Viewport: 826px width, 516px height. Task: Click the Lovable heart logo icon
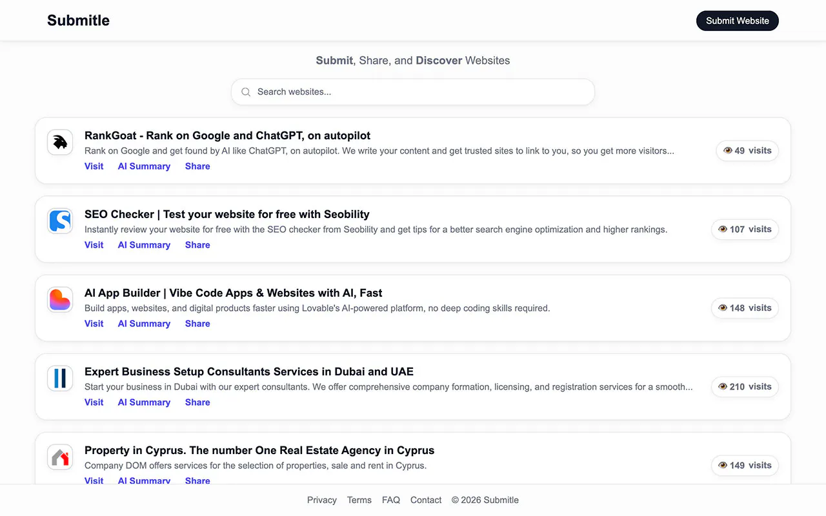click(x=60, y=300)
